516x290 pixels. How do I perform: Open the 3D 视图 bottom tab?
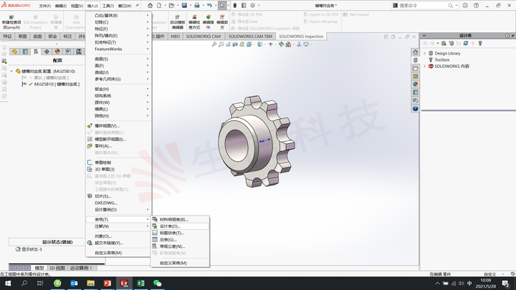pos(57,268)
